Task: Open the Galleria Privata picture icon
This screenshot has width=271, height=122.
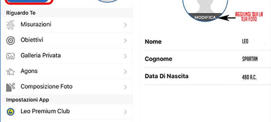Action: click(x=11, y=56)
